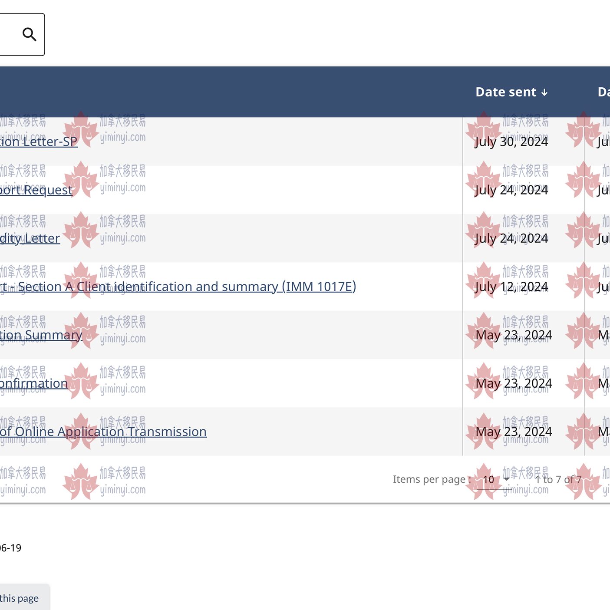Open the Letter-SP document link
610x610 pixels.
(39, 142)
